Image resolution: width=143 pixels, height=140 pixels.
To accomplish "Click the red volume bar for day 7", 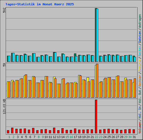I will [33, 131].
